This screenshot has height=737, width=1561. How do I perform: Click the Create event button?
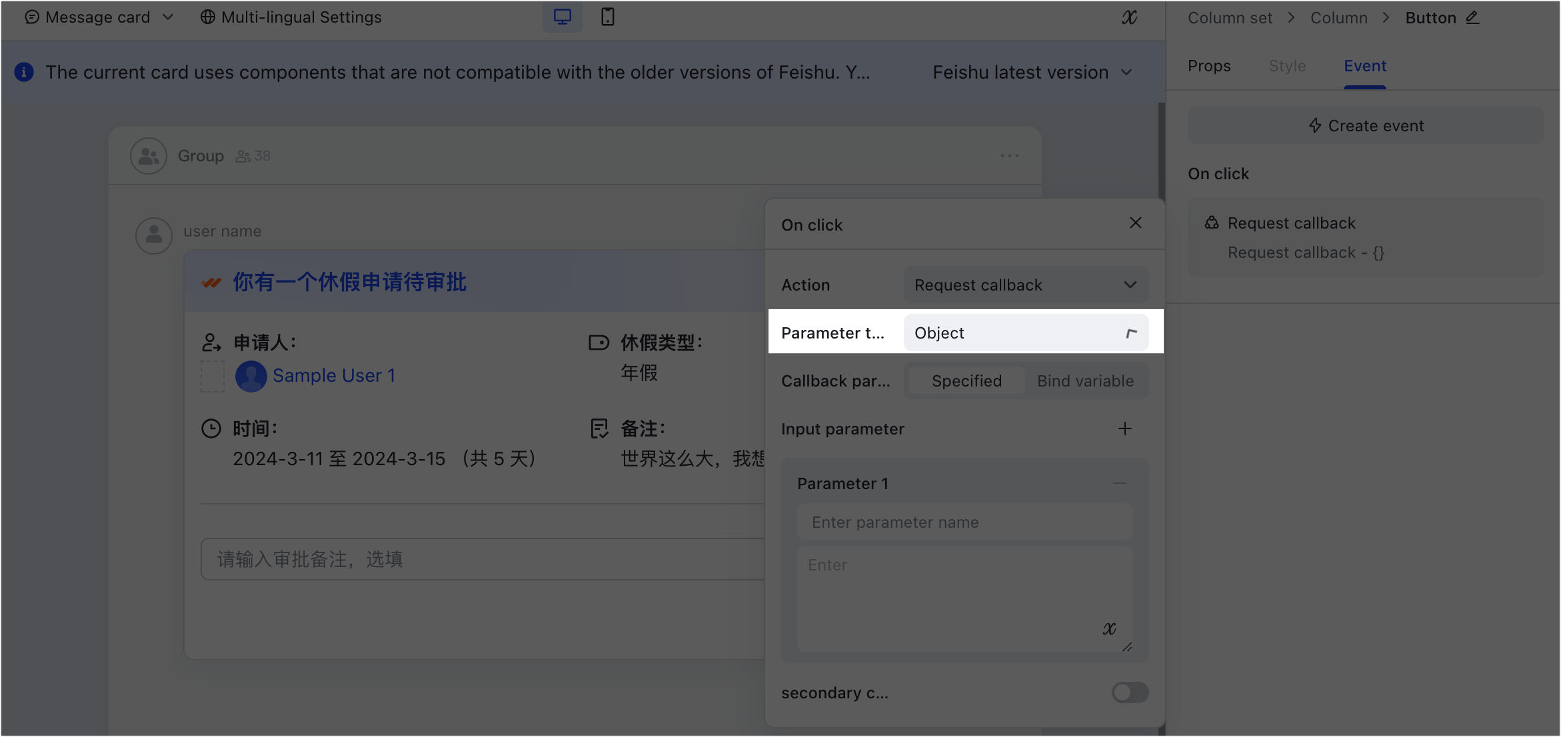click(1365, 125)
